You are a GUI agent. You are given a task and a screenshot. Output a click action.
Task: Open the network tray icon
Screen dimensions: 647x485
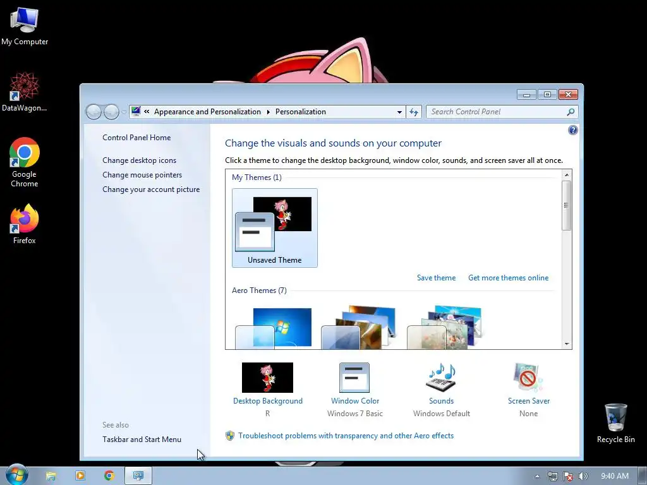tap(552, 476)
